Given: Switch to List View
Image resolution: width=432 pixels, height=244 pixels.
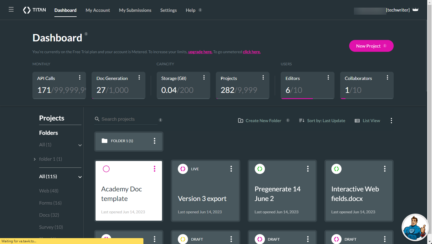Looking at the screenshot, I should pyautogui.click(x=367, y=120).
